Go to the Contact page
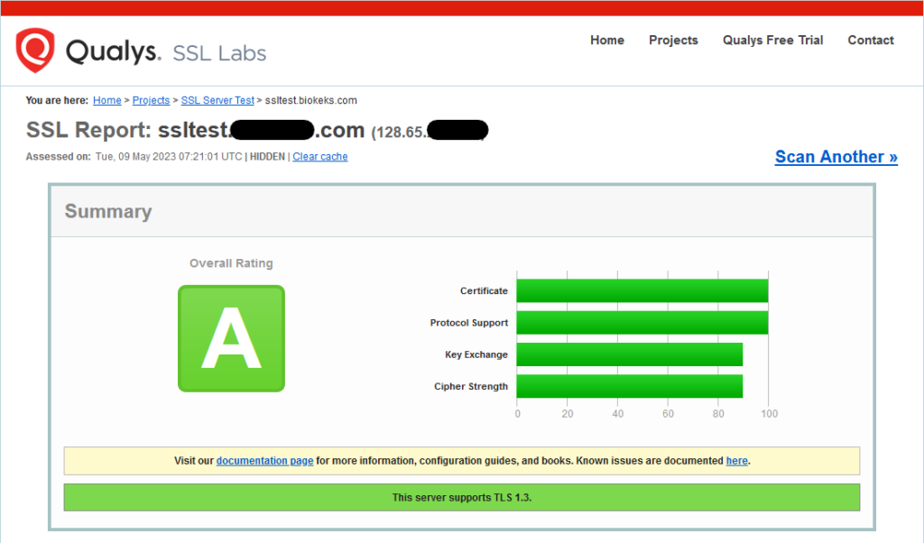The height and width of the screenshot is (543, 924). (871, 41)
